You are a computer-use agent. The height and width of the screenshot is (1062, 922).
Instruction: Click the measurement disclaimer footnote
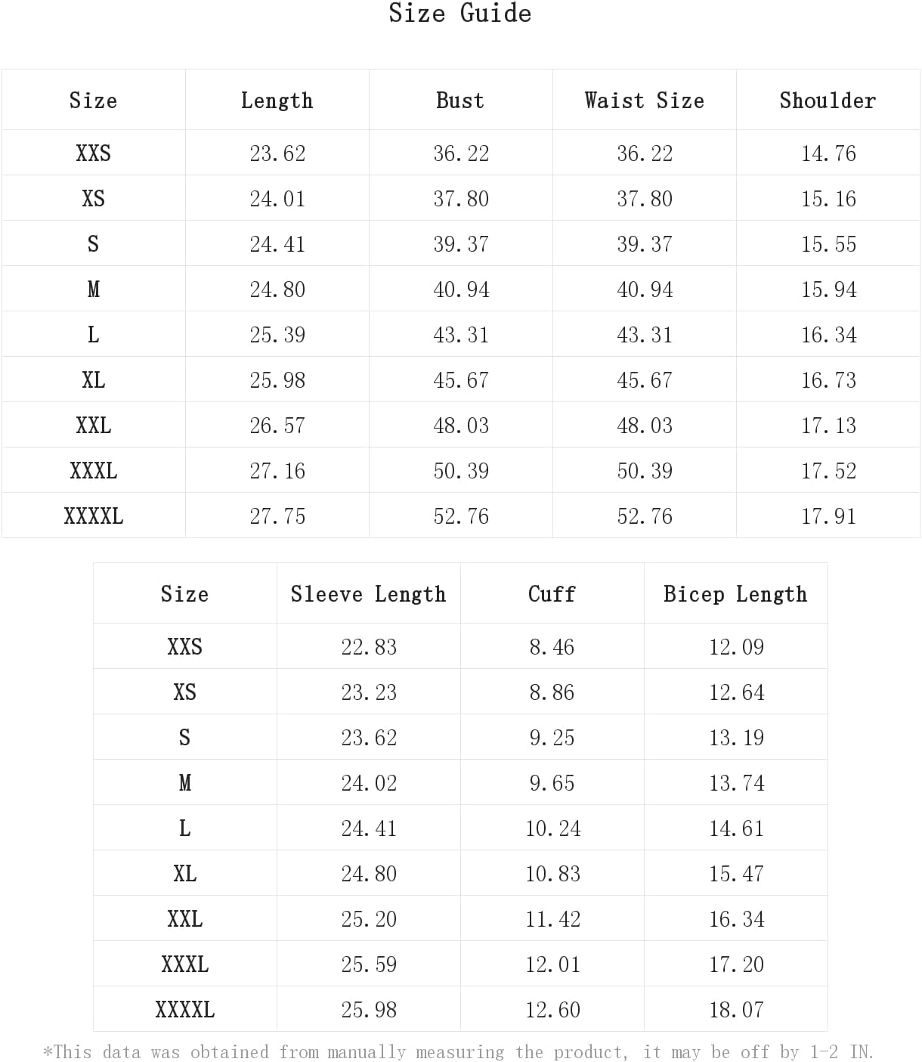point(459,1051)
